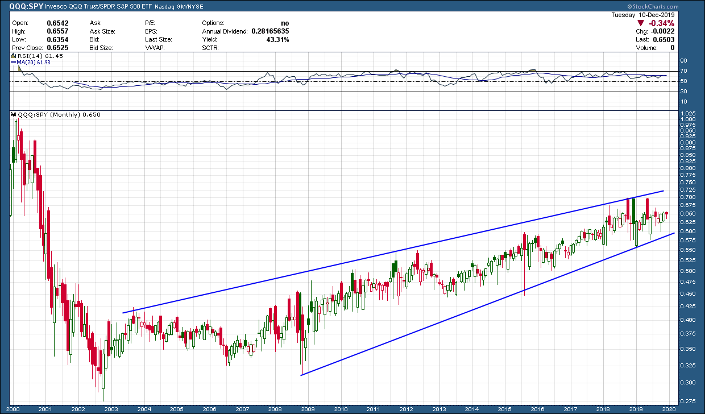Click the Low value 0.6354

pos(57,40)
